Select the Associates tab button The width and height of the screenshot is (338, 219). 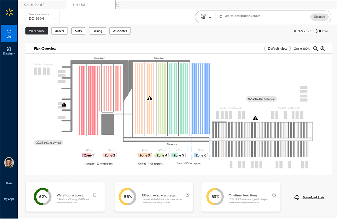(120, 31)
